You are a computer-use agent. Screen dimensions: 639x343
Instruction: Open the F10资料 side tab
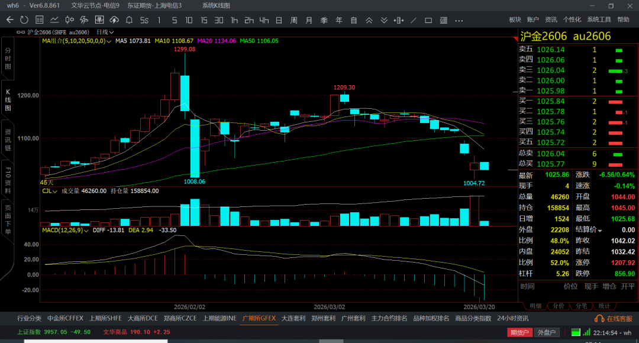click(8, 180)
